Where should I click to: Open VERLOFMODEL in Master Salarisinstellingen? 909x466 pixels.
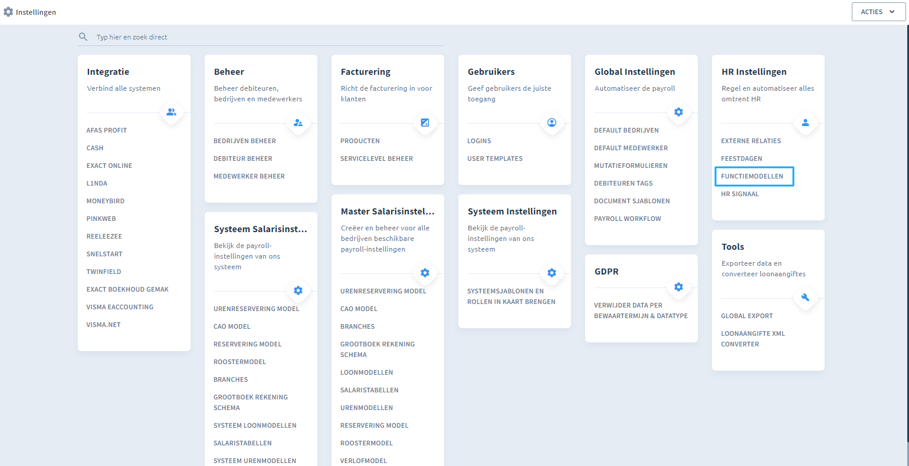pos(363,461)
